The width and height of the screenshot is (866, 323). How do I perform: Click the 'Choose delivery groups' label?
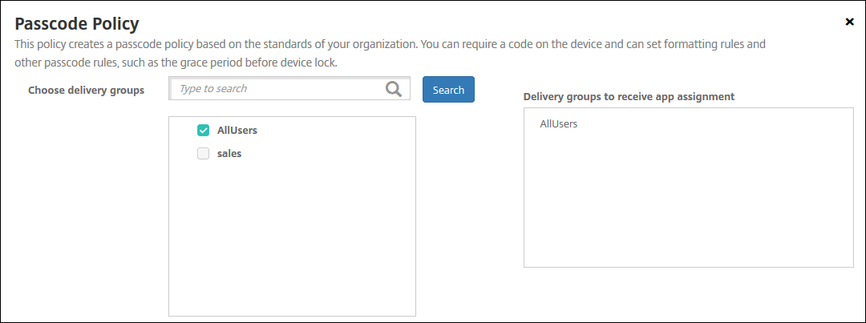point(86,91)
